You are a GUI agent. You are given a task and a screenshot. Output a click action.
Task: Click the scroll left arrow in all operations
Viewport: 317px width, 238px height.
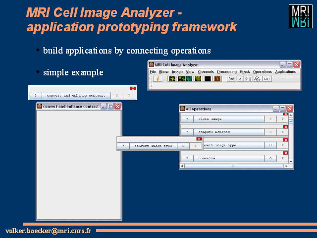(182, 166)
